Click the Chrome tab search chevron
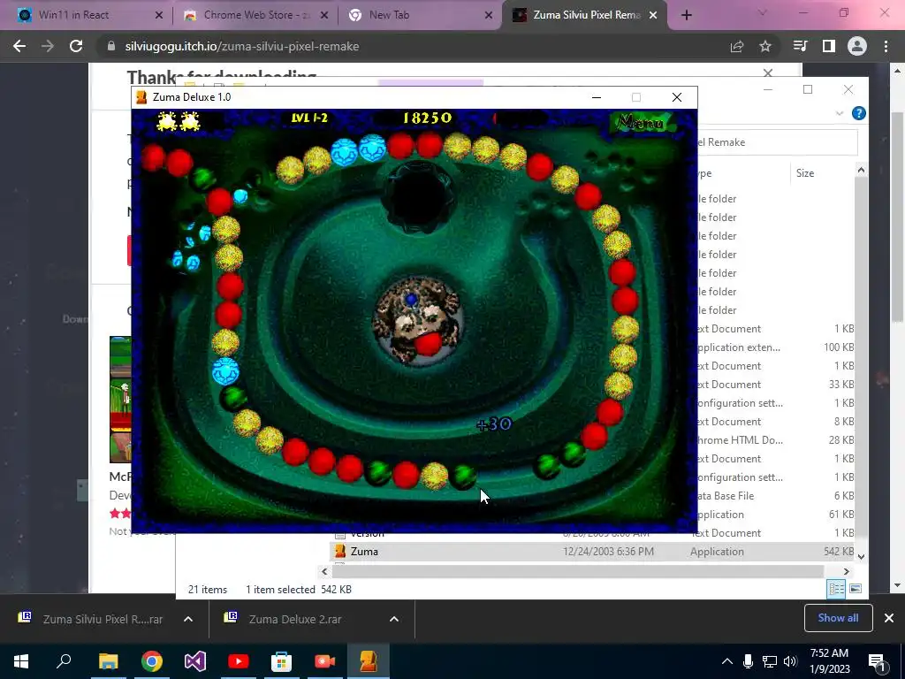 click(x=763, y=12)
